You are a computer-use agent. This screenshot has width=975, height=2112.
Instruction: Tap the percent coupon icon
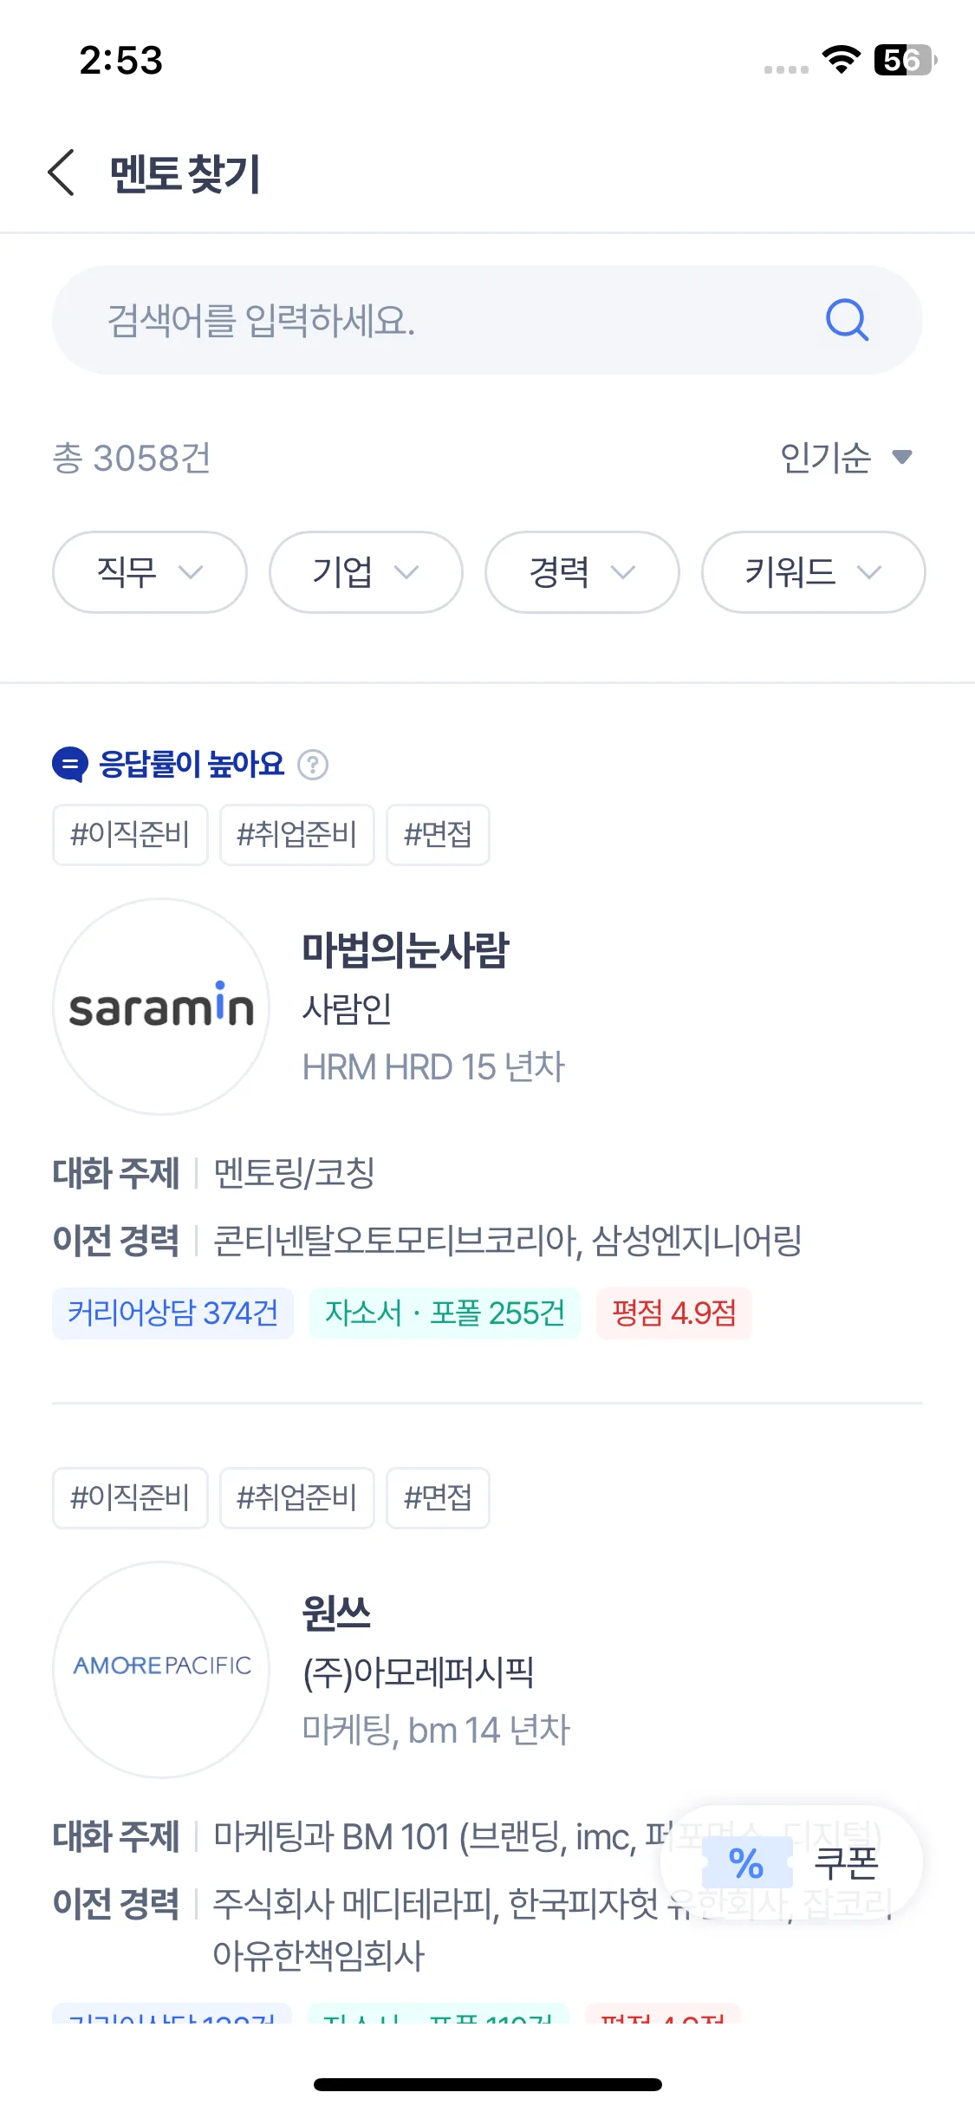pos(746,1862)
